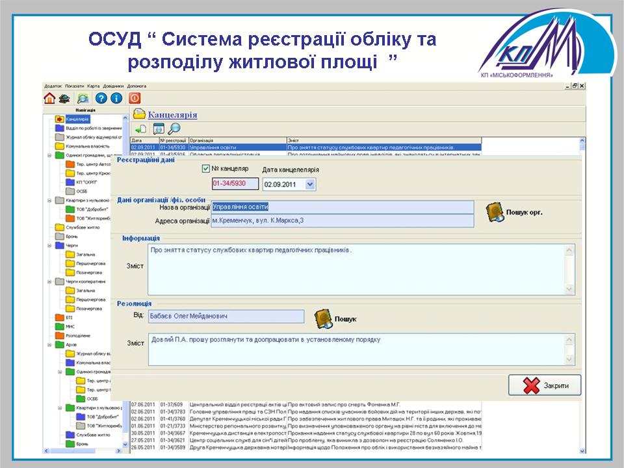Select the БТІ item in navigation tree

(x=69, y=317)
